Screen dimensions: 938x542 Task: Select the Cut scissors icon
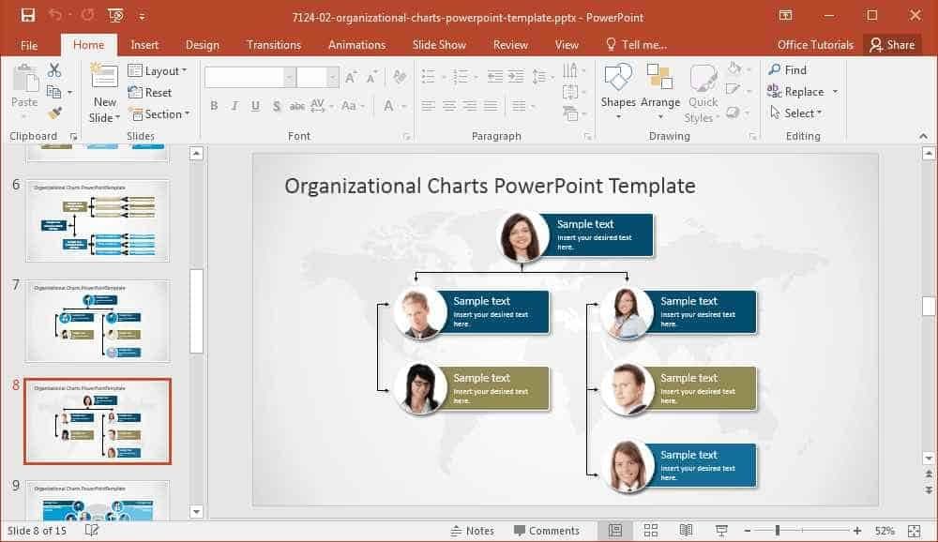(x=54, y=70)
